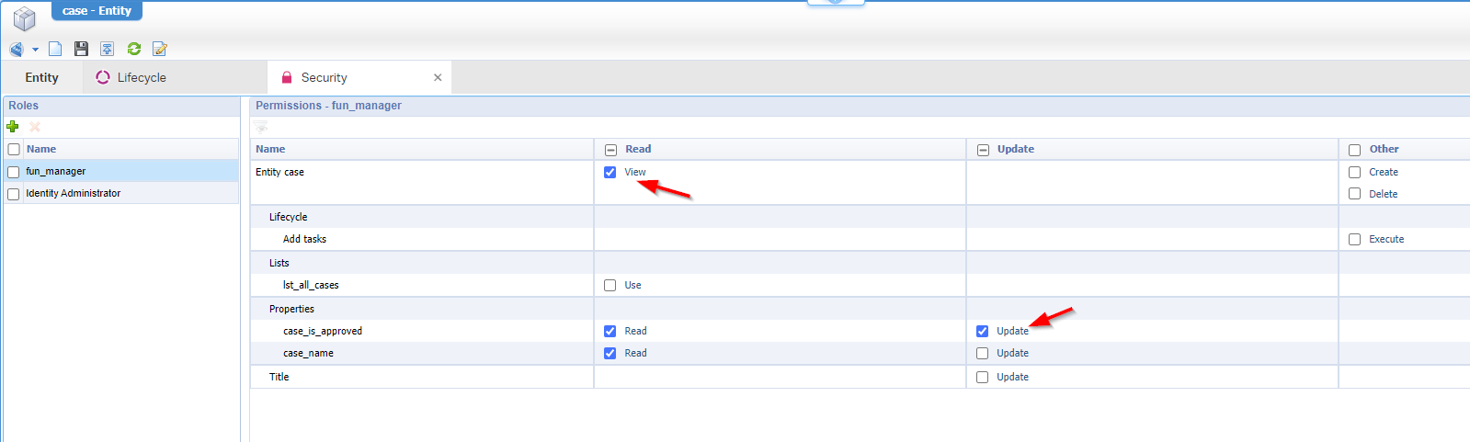Viewport: 1470px width, 442px height.
Task: Close the Security tab
Action: click(438, 78)
